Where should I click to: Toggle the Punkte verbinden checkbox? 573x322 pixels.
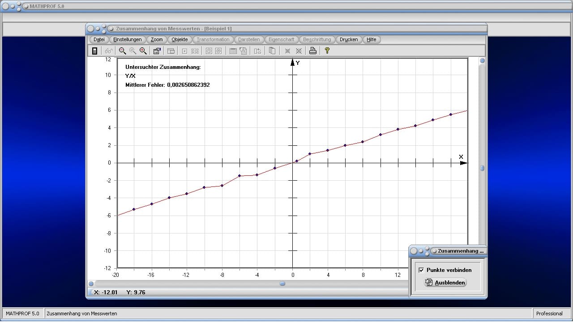click(421, 270)
